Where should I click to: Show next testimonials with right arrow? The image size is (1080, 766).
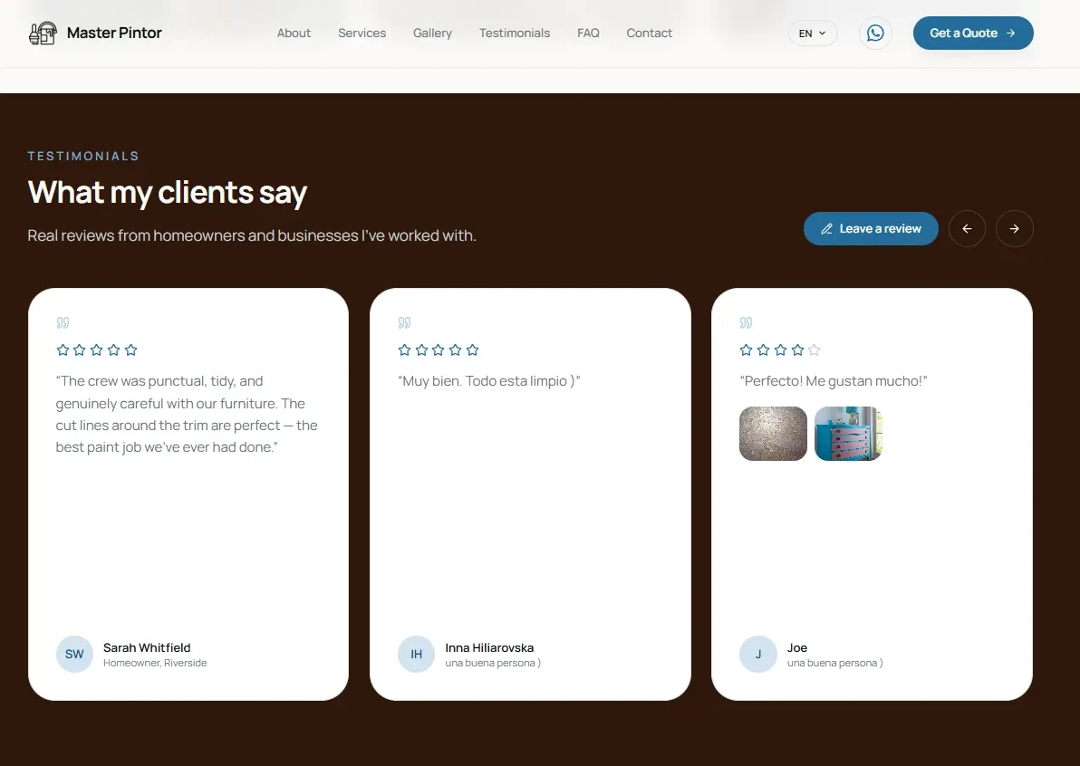[1015, 228]
